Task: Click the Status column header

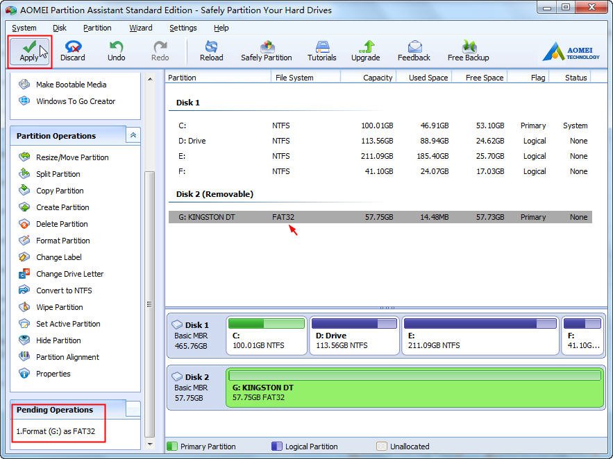Action: tap(571, 77)
